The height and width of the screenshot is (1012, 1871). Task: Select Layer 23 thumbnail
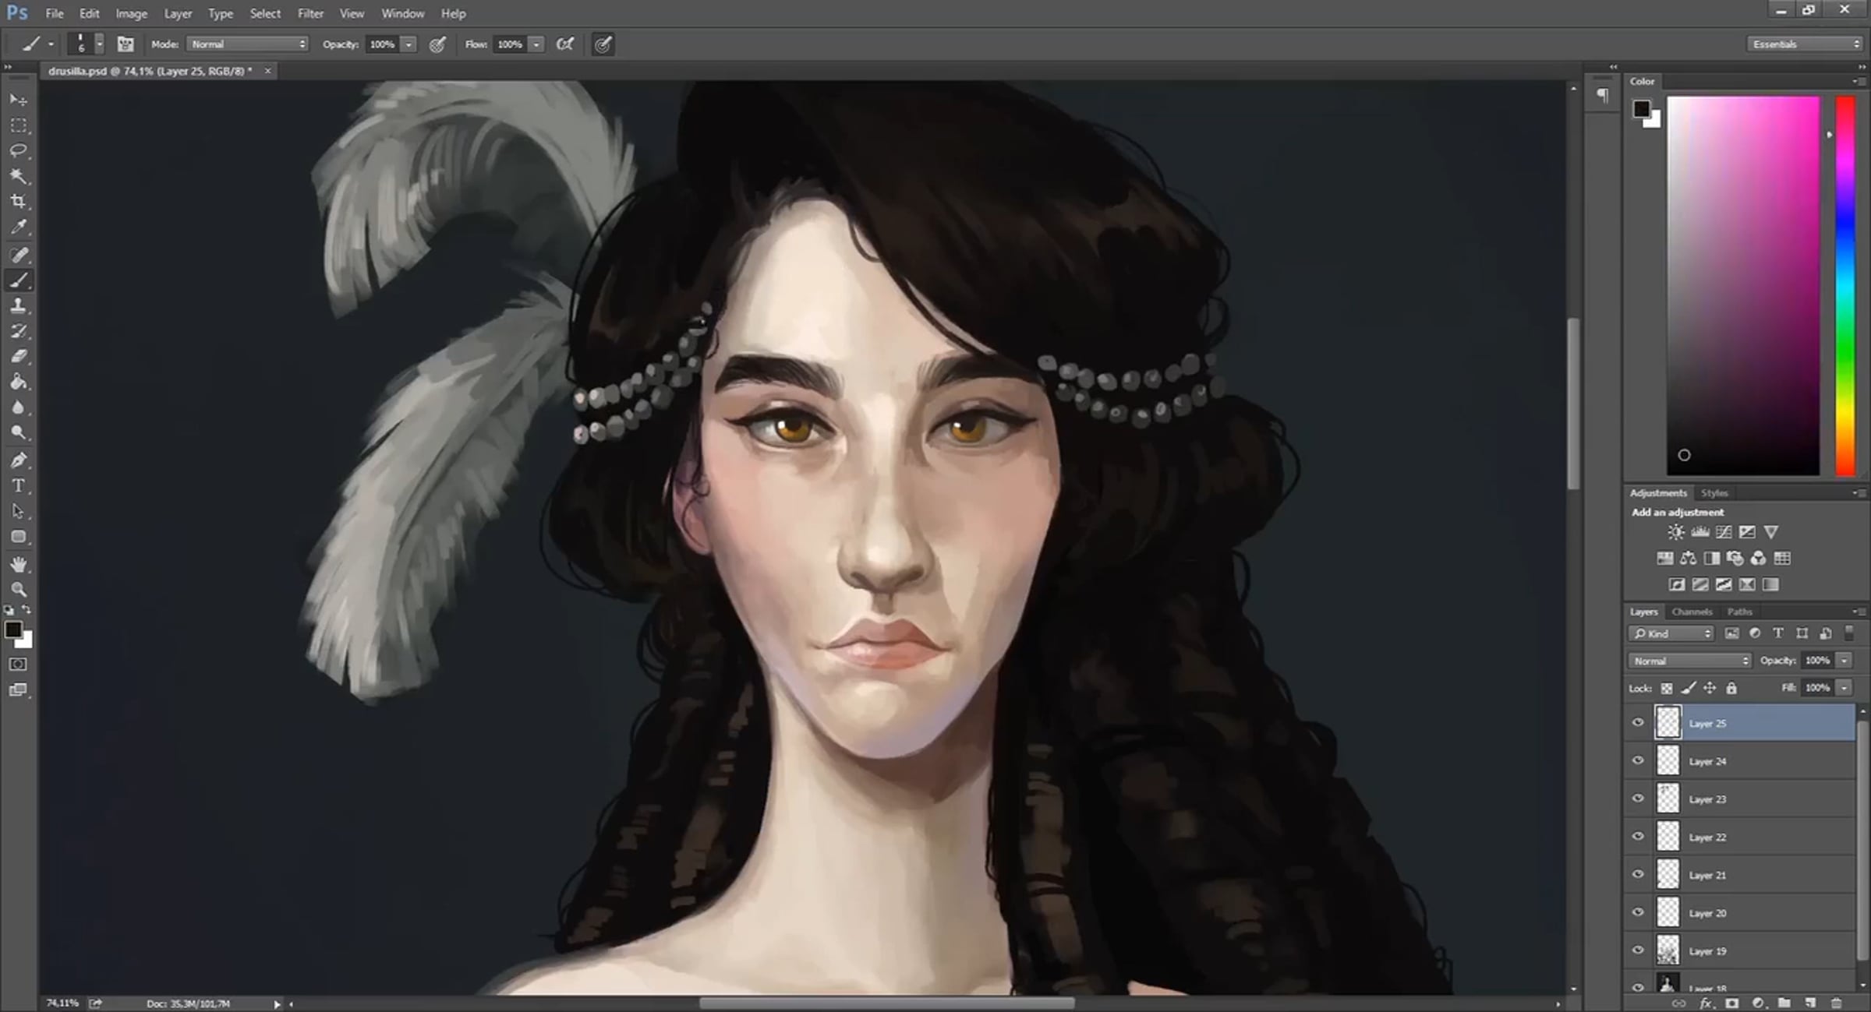pos(1668,799)
